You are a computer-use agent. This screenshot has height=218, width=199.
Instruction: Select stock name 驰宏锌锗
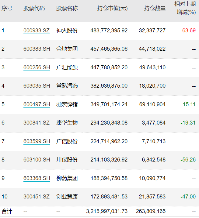pos(67,104)
